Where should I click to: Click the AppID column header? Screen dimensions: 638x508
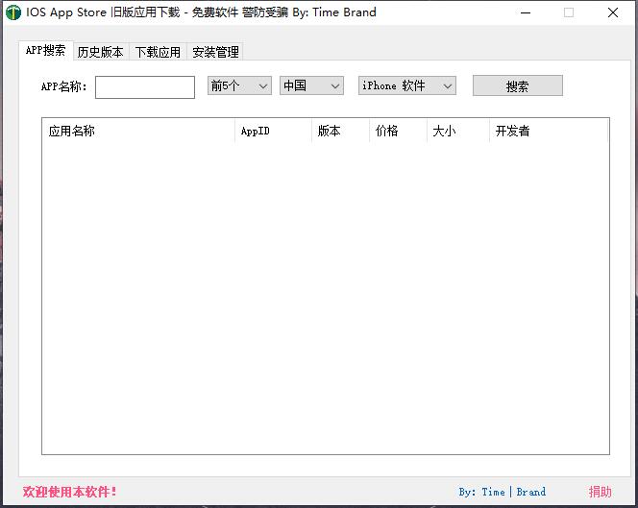(273, 131)
